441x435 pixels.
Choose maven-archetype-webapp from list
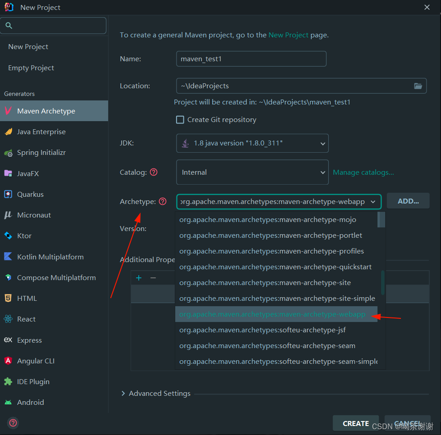point(276,314)
